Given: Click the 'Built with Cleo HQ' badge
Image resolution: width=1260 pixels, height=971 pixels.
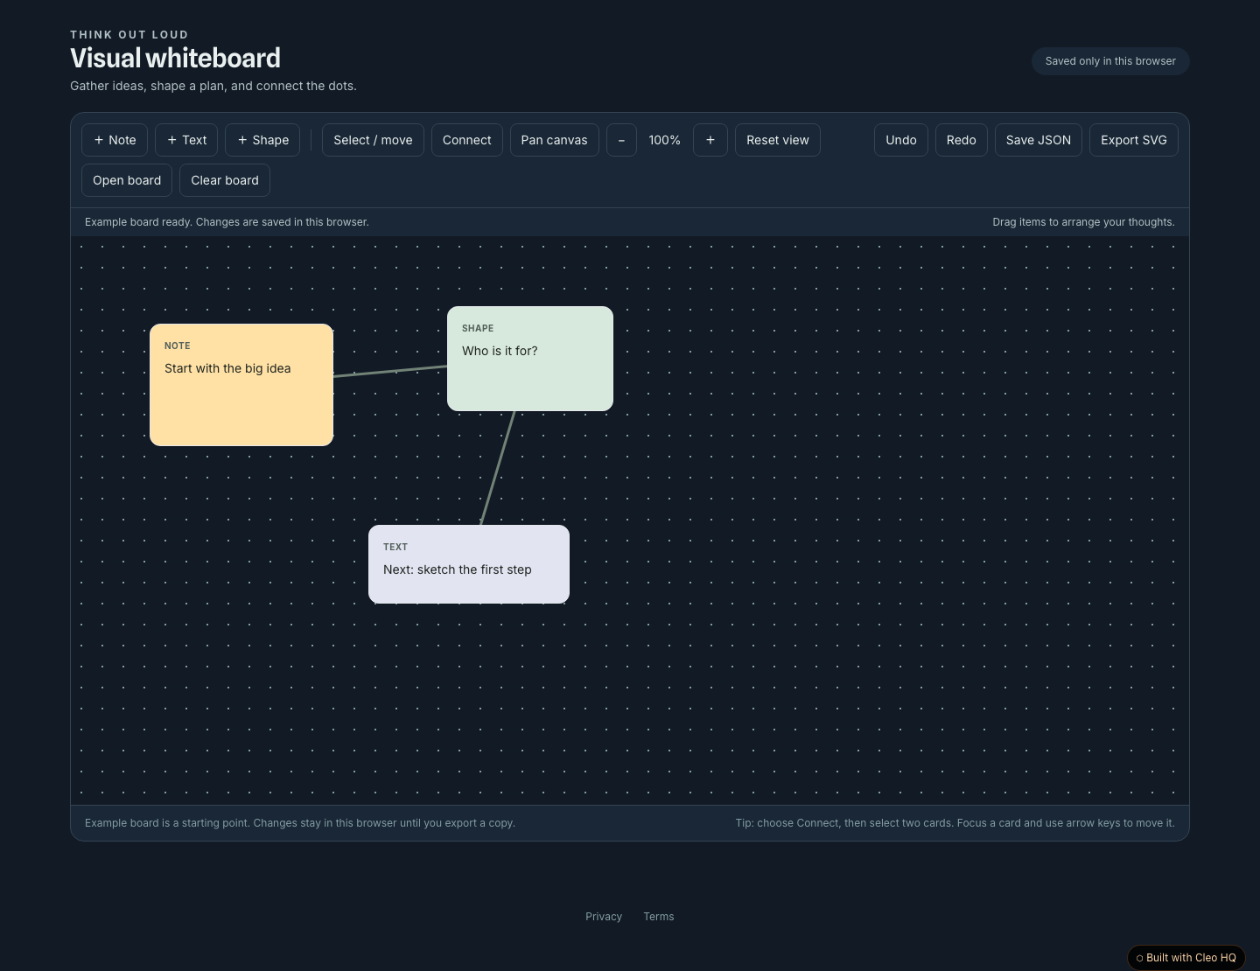Looking at the screenshot, I should click(x=1186, y=958).
